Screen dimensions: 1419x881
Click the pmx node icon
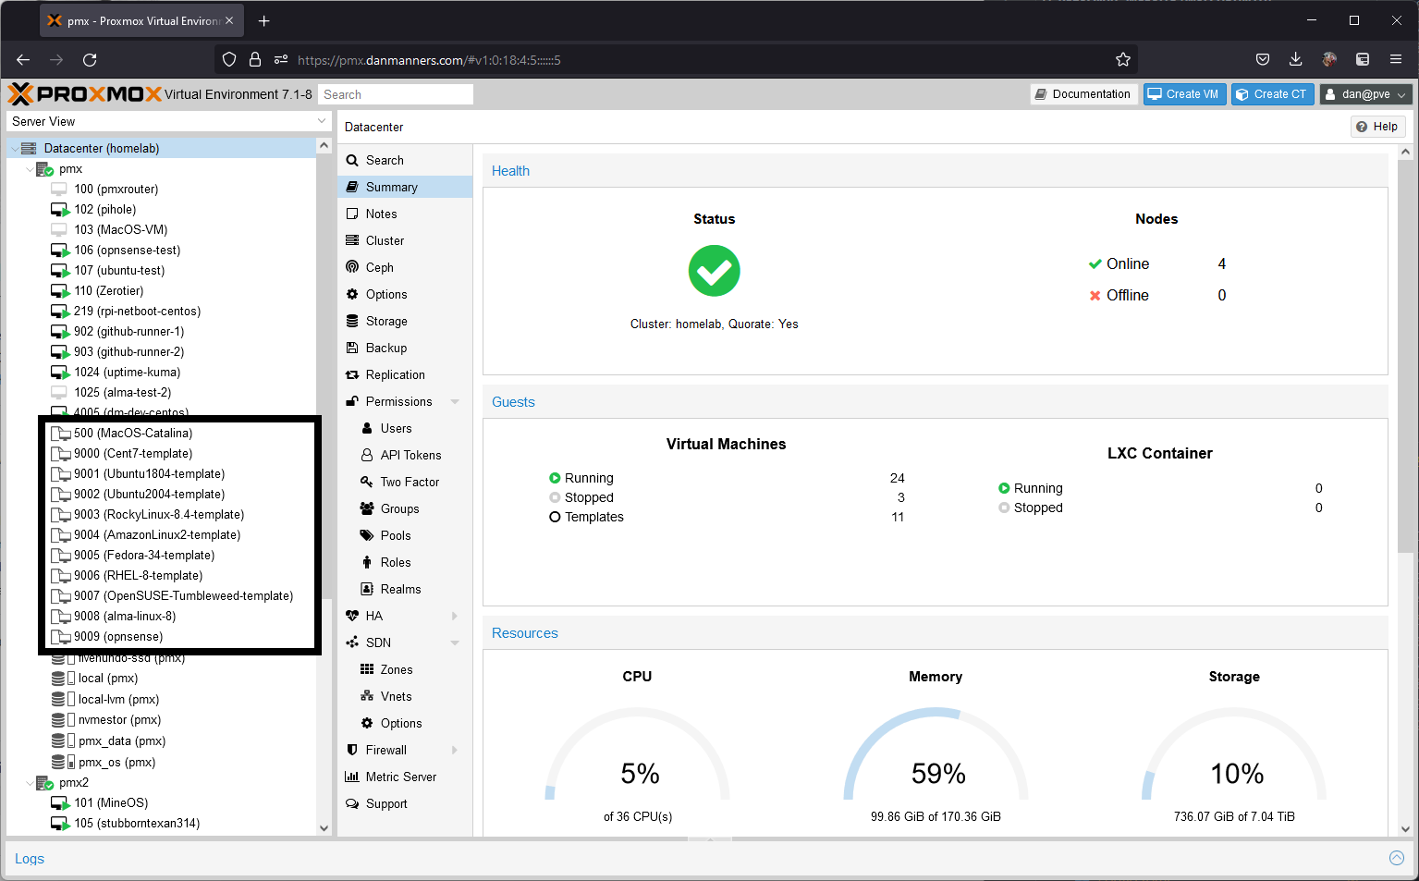[44, 169]
